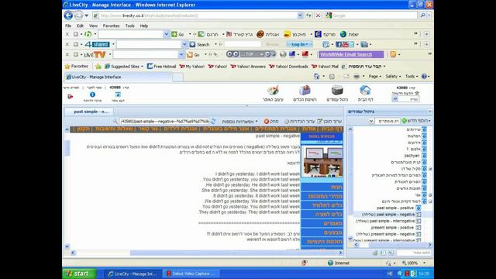Select 'past simple - positive' tree item

click(395, 208)
